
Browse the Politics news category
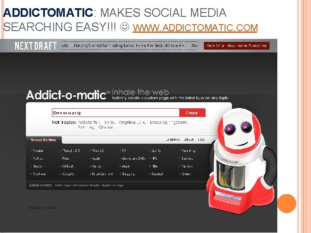38,158
